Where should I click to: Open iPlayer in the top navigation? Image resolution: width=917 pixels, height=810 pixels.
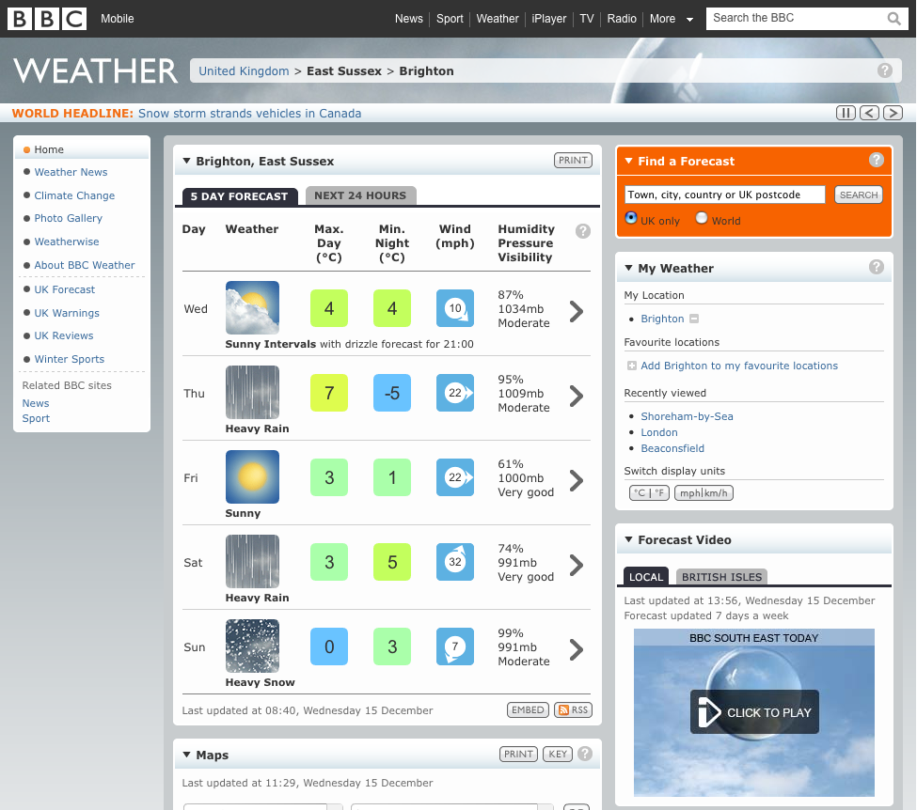point(548,19)
